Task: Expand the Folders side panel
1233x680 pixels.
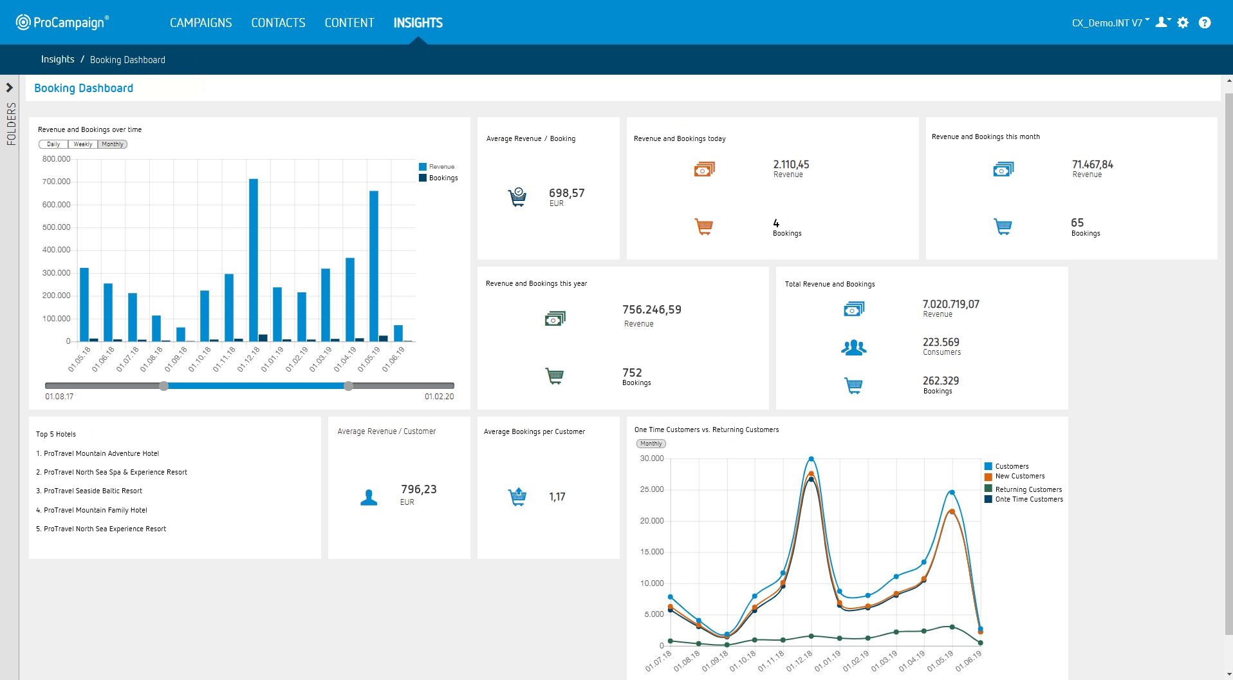Action: [x=10, y=88]
